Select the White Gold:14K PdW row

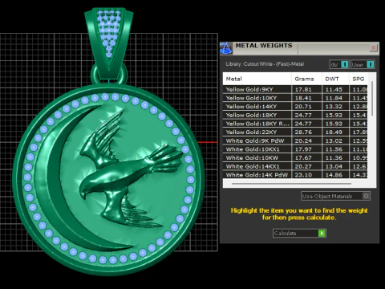(295, 174)
